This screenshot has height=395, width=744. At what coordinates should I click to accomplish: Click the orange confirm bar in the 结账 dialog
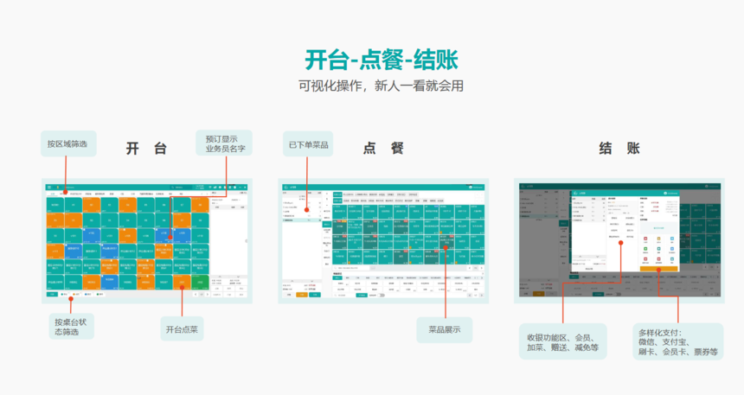point(659,269)
